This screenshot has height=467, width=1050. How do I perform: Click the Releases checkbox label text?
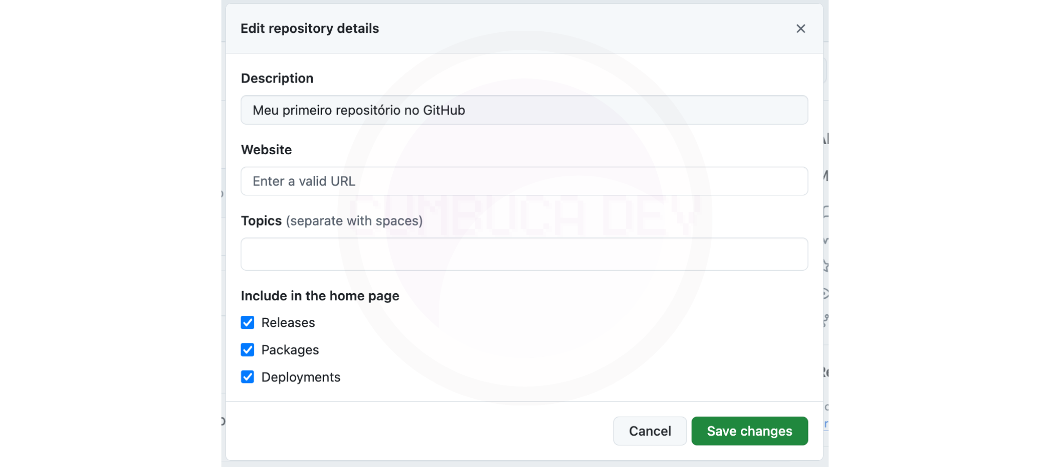pyautogui.click(x=288, y=322)
